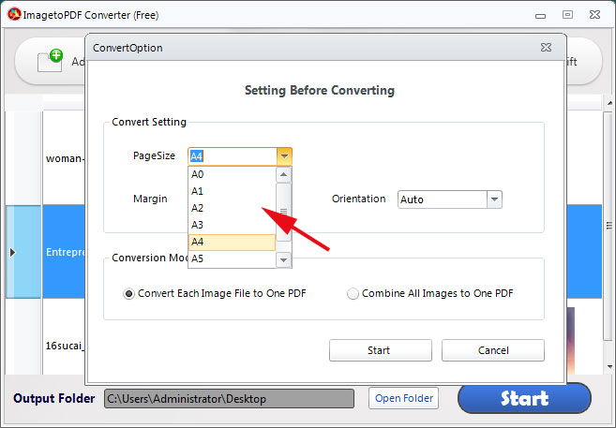Maximize the ImagetoPDF Converter window
The width and height of the screenshot is (616, 428).
[x=567, y=15]
